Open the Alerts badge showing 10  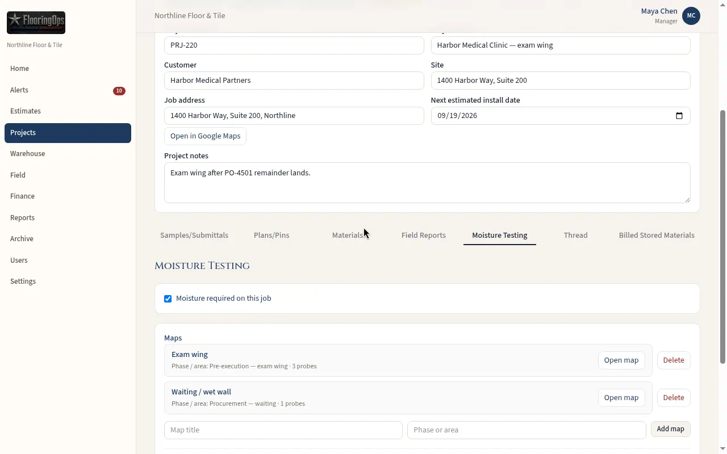point(119,91)
